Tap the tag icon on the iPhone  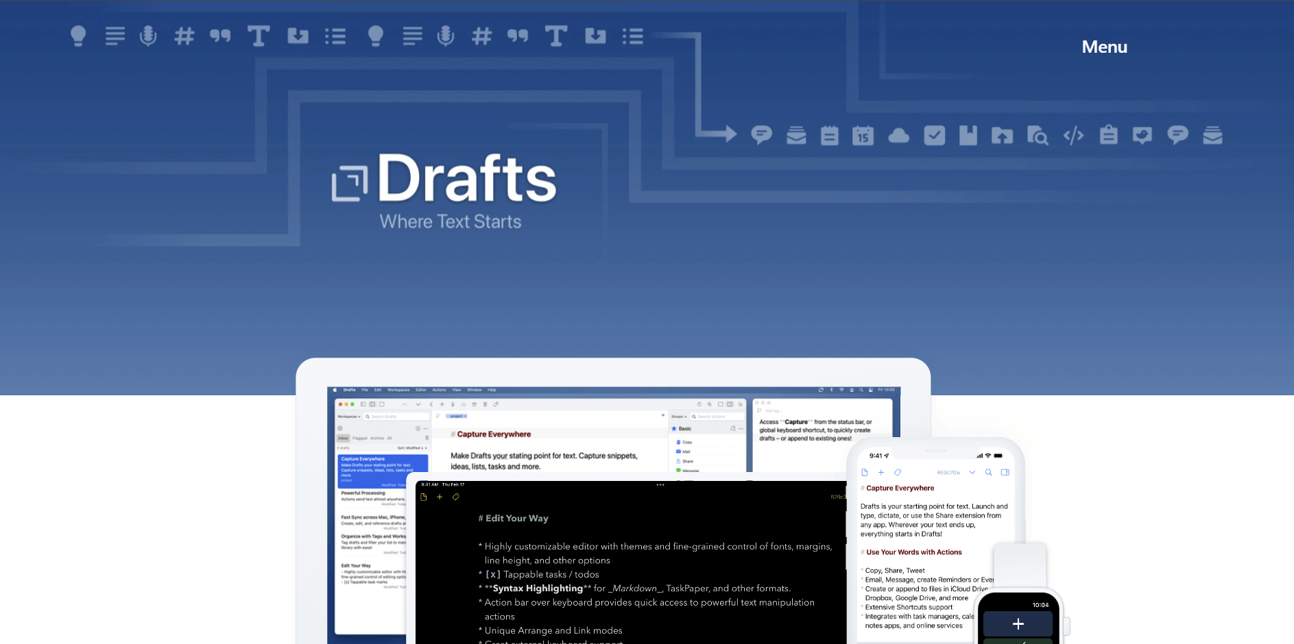pyautogui.click(x=898, y=472)
